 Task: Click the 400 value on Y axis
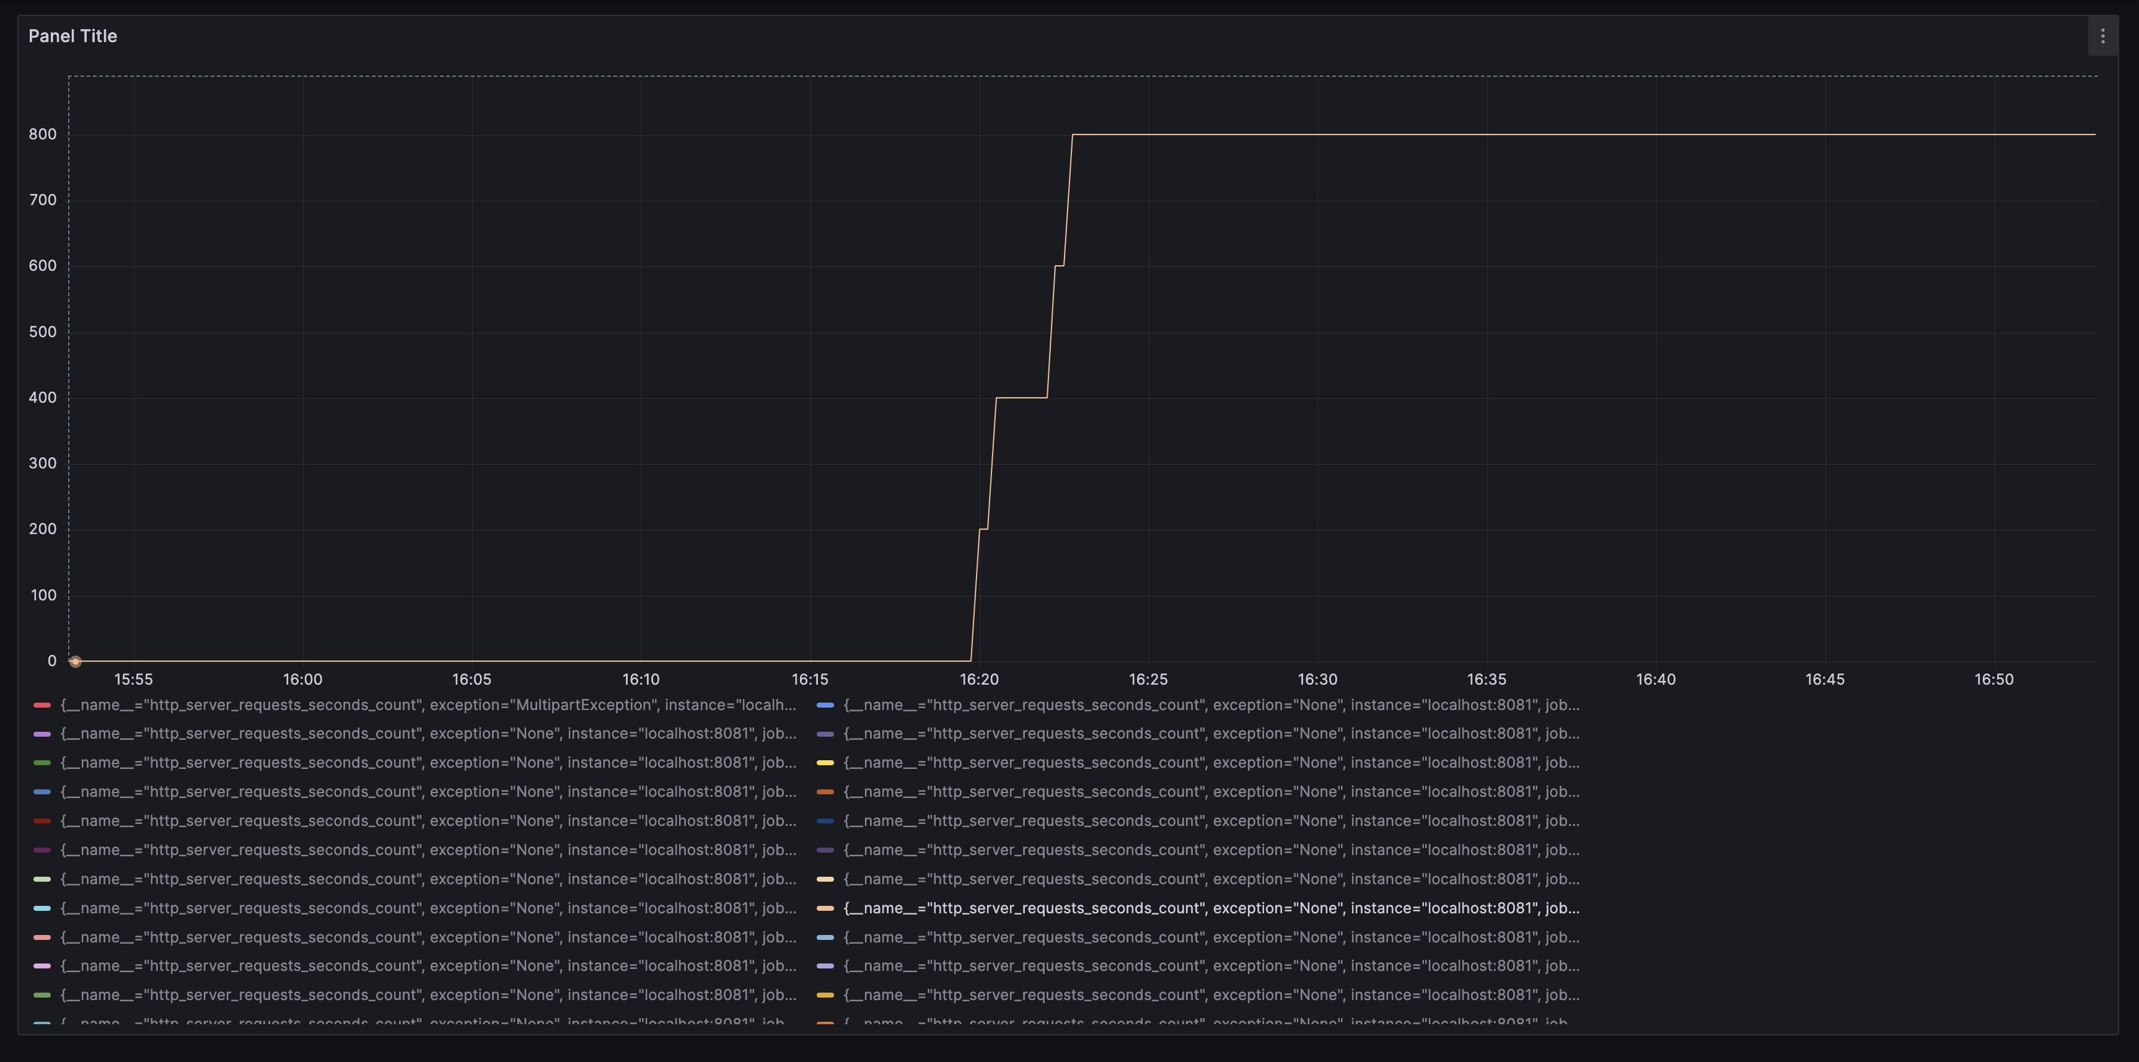(42, 398)
